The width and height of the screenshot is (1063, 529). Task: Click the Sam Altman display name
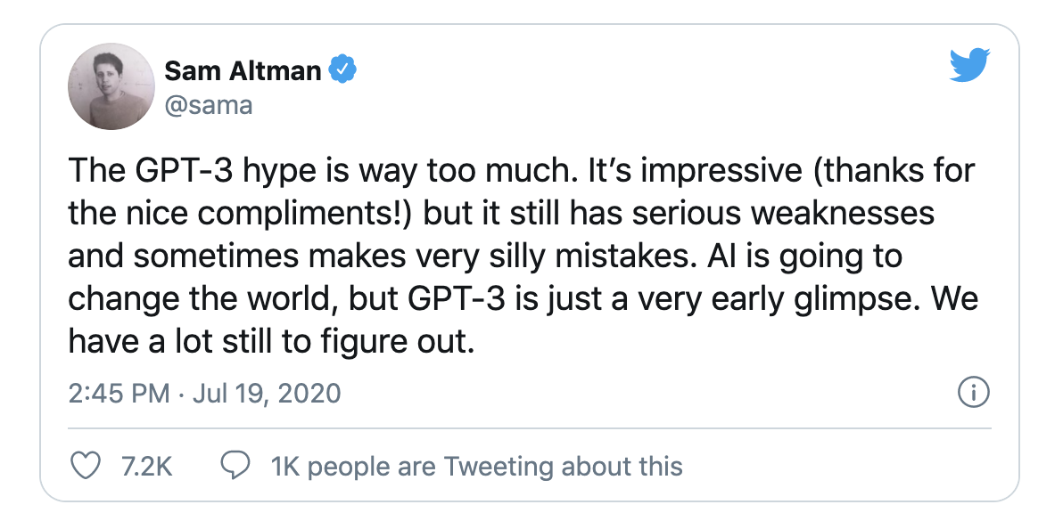(243, 70)
